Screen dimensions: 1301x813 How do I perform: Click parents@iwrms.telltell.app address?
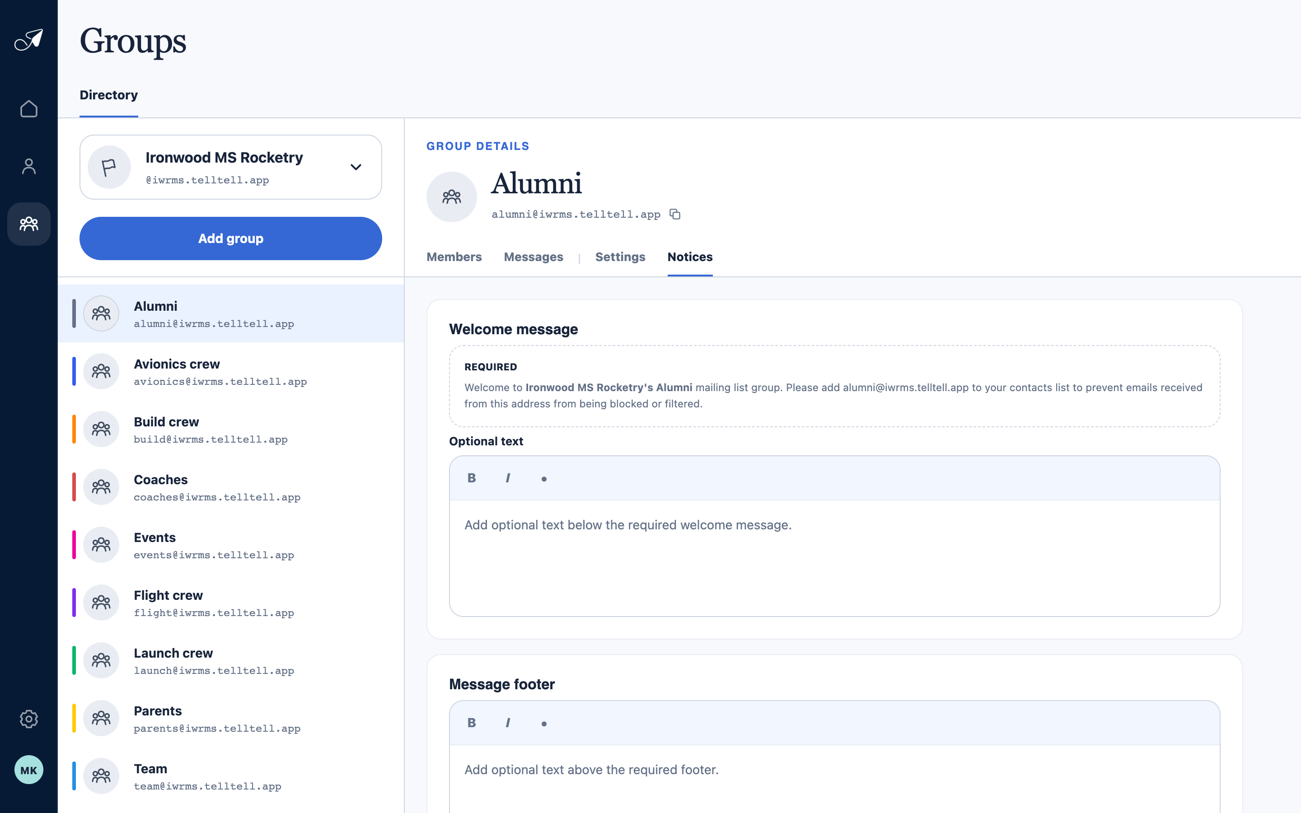click(217, 729)
